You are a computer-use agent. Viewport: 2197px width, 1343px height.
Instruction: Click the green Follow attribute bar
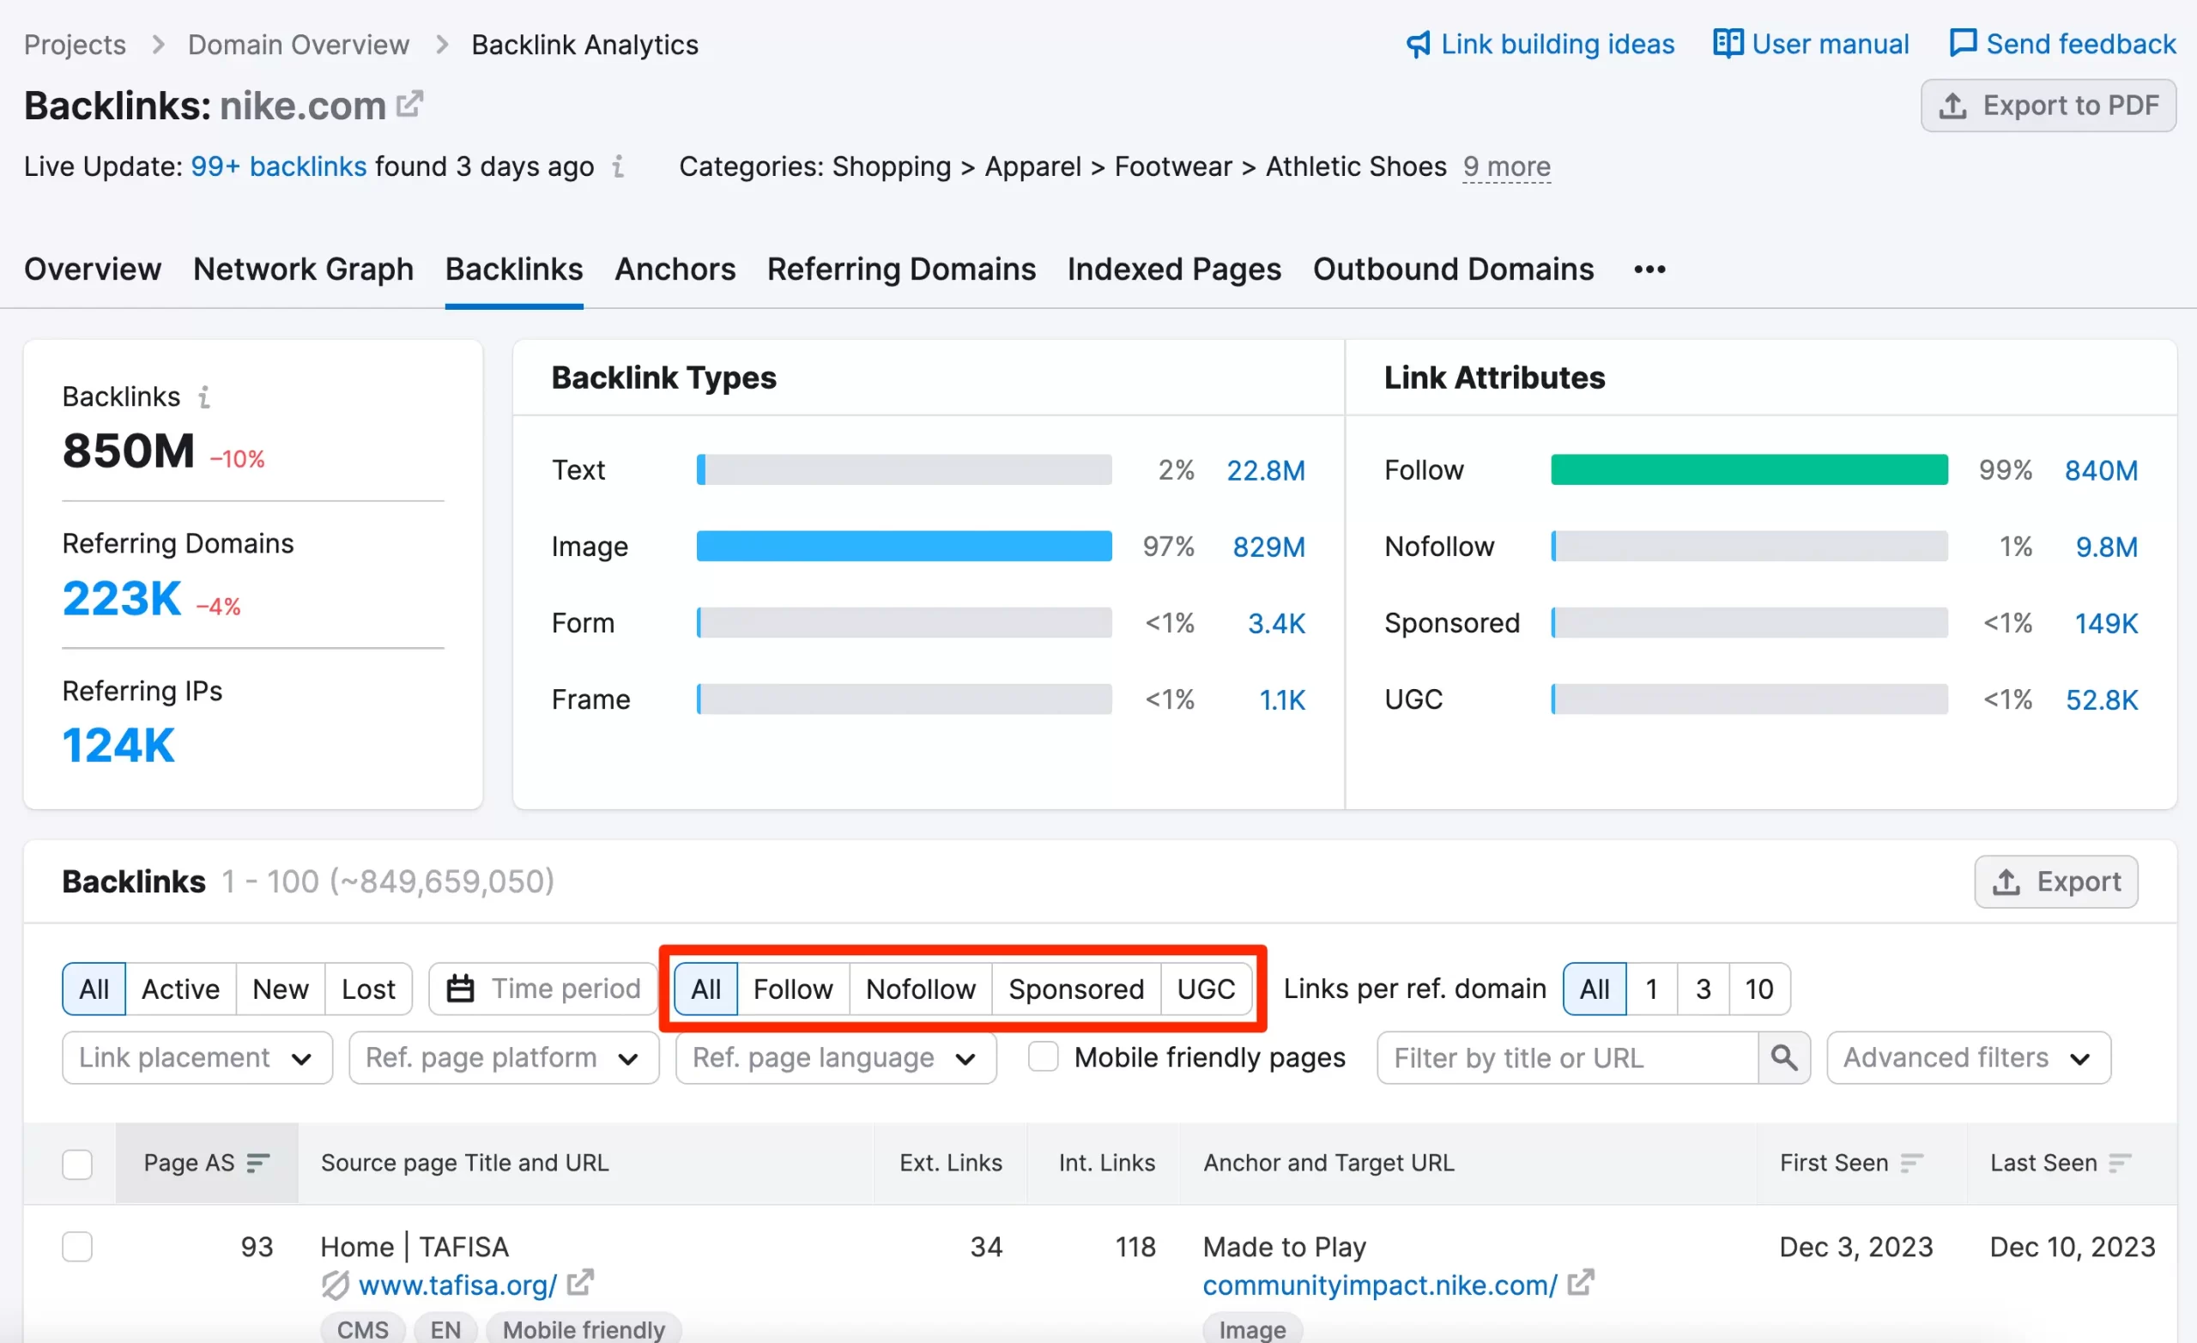pos(1748,470)
